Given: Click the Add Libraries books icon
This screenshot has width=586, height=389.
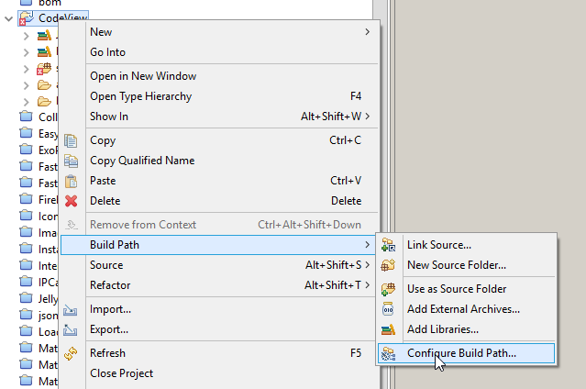Looking at the screenshot, I should (388, 329).
